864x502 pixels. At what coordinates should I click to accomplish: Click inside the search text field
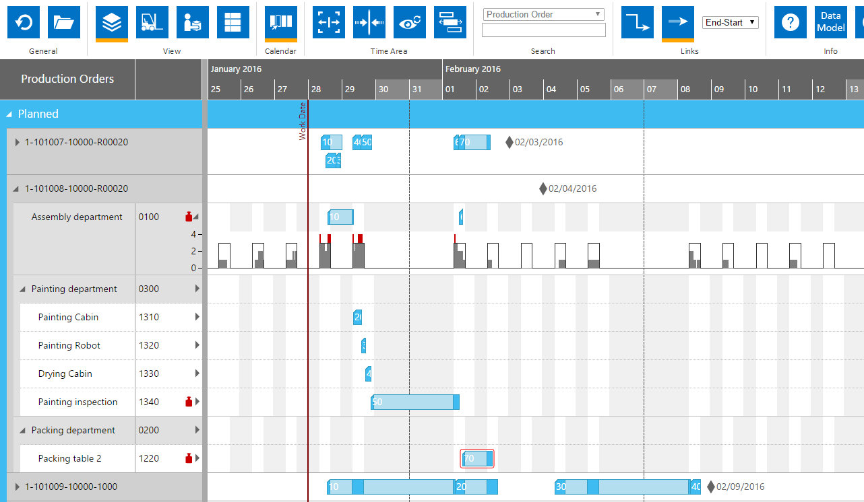pos(543,30)
